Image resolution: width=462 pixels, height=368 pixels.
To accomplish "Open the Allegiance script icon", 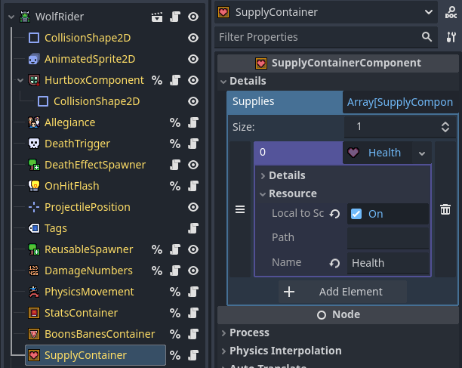I will coord(193,122).
